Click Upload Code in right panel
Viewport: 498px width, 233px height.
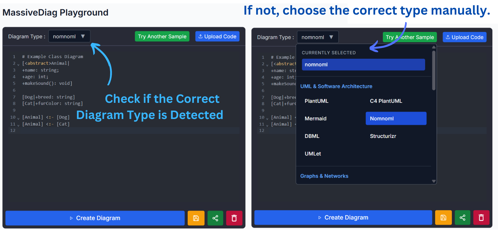click(464, 37)
